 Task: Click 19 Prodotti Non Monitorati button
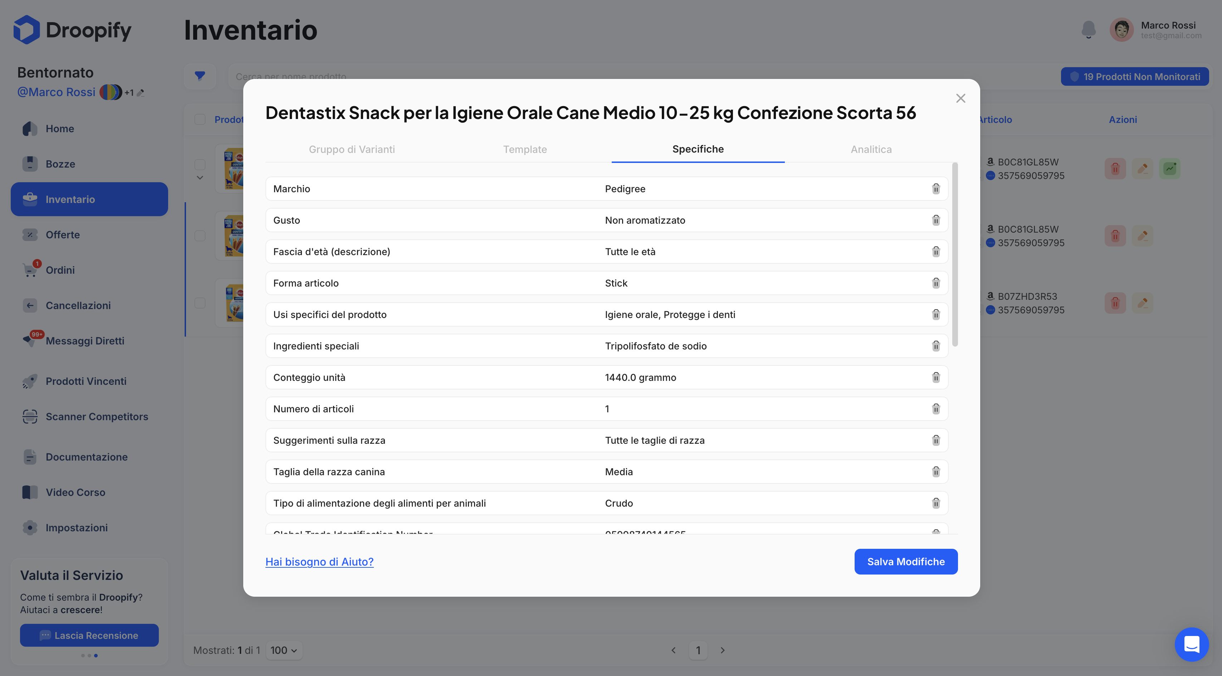click(x=1134, y=76)
